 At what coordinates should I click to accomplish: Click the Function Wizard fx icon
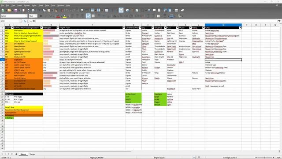[25, 21]
